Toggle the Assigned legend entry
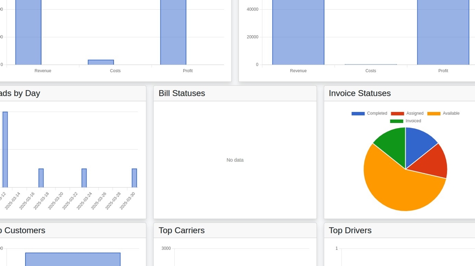 pos(407,113)
